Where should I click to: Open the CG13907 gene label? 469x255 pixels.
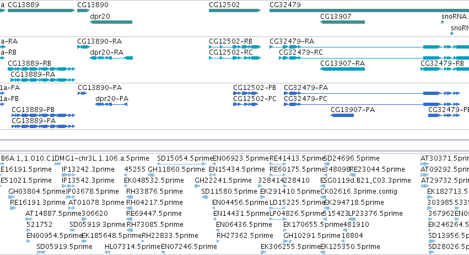coord(336,17)
